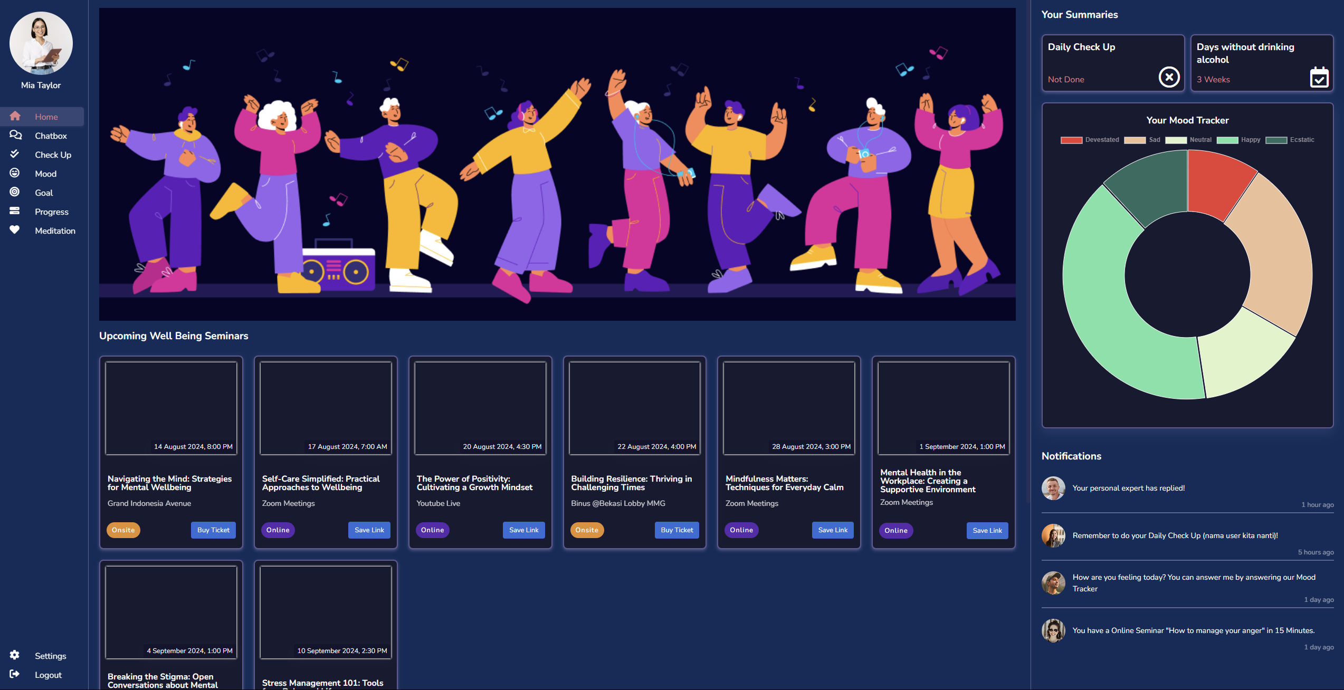Open the Mood tracker page
The width and height of the screenshot is (1344, 690).
click(x=14, y=173)
